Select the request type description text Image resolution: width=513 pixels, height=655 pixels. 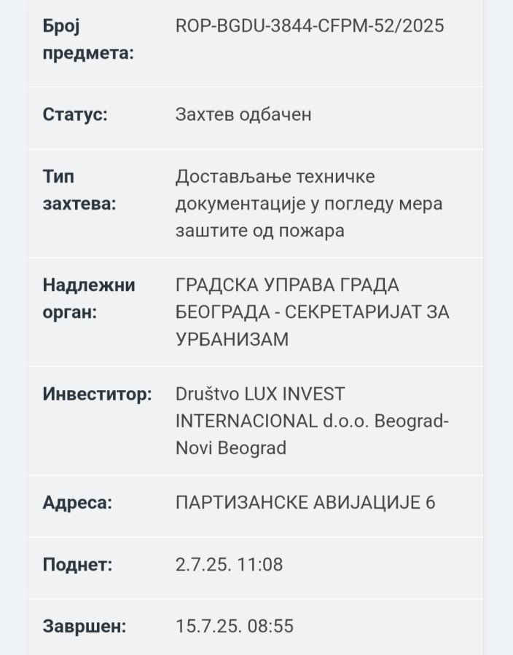(308, 204)
